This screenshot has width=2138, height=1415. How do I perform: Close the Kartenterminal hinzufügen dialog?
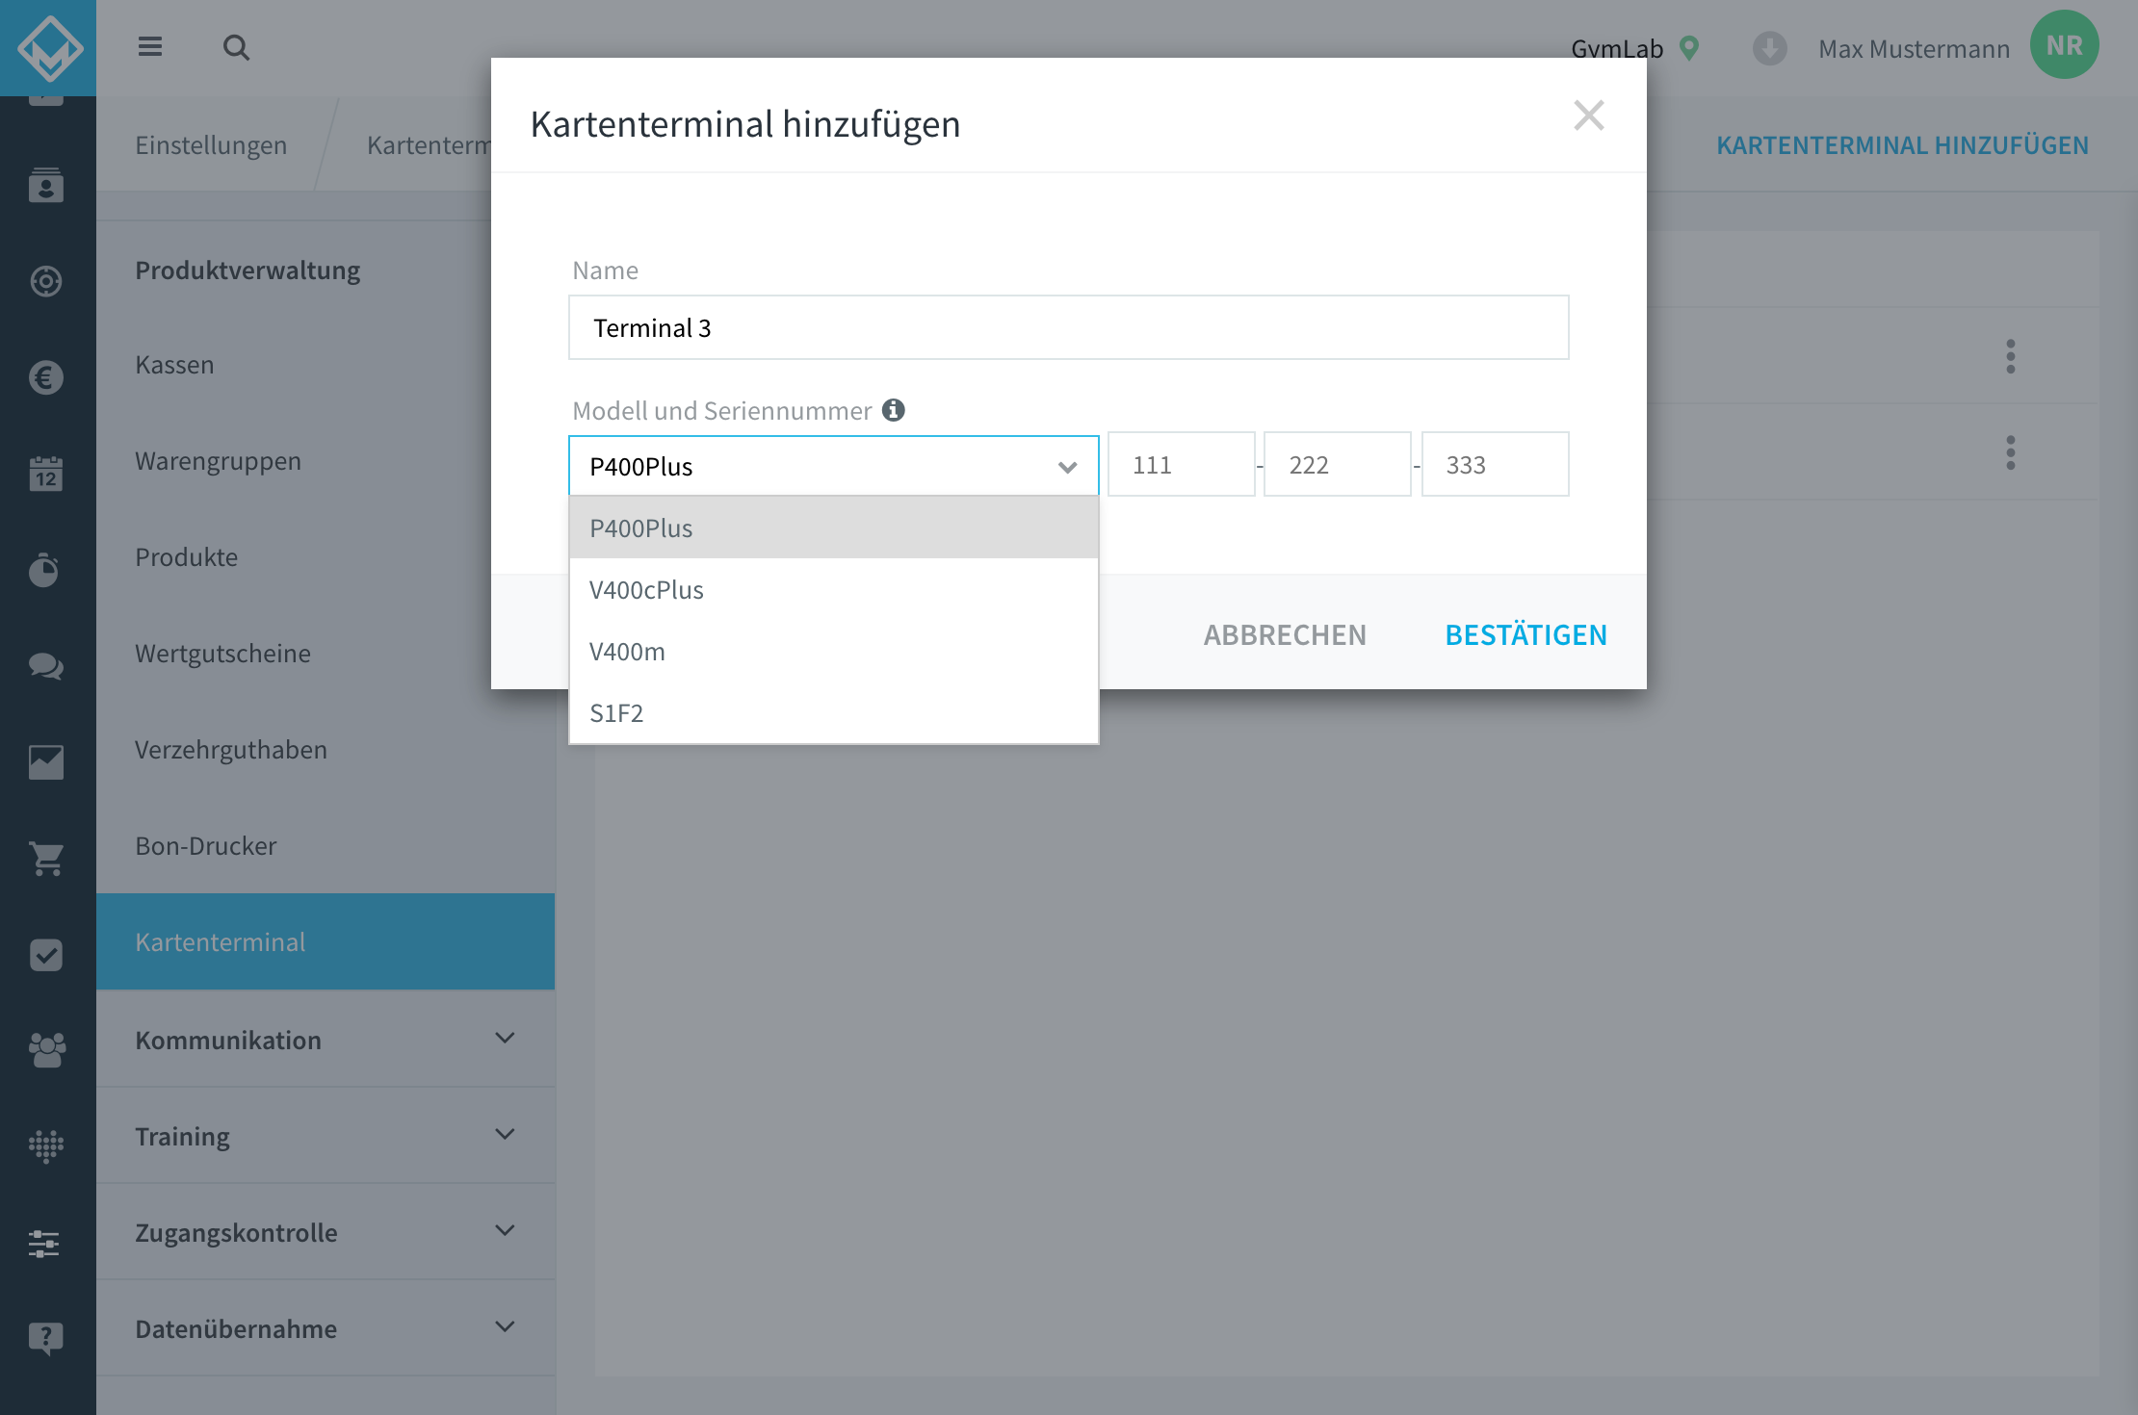[1588, 116]
